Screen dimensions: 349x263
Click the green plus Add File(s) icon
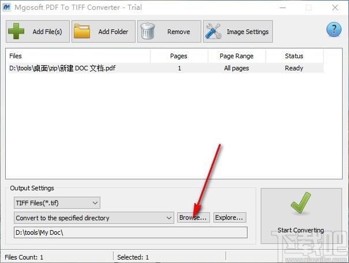click(x=16, y=31)
